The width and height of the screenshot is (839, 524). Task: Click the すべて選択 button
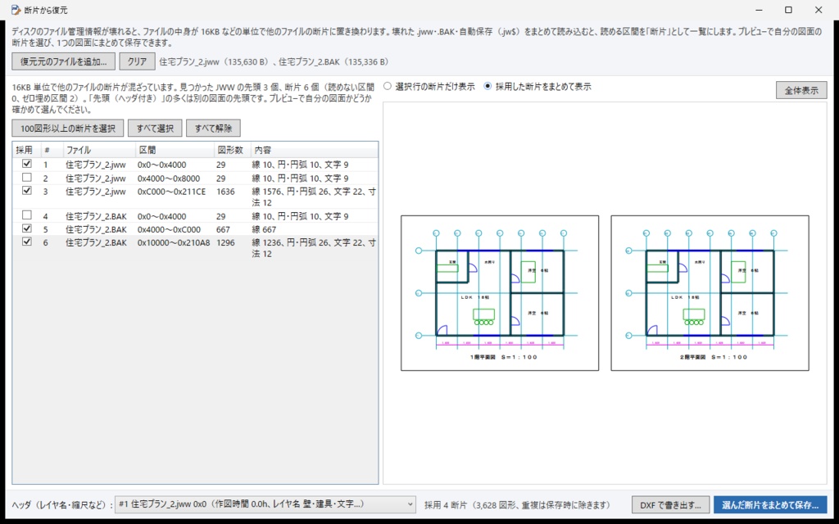[x=155, y=129]
